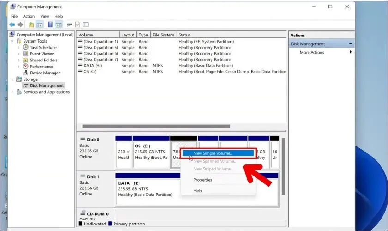Open the View menu
The height and width of the screenshot is (231, 388).
44,16
